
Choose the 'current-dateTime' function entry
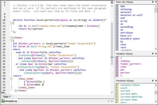click(x=131, y=97)
